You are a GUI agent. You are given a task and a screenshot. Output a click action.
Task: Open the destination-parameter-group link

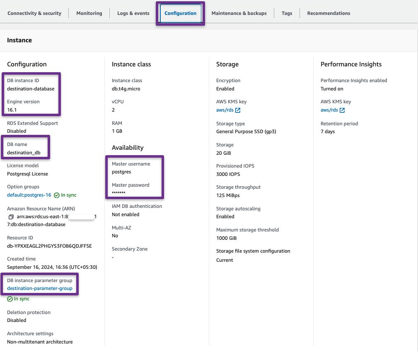click(40, 288)
